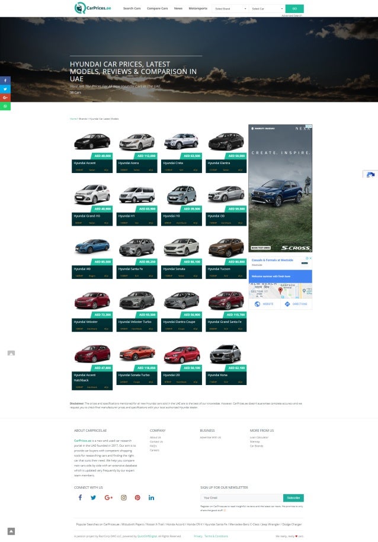
Task: Click Hyundai Grand Santa Fe title
Action: coord(225,322)
